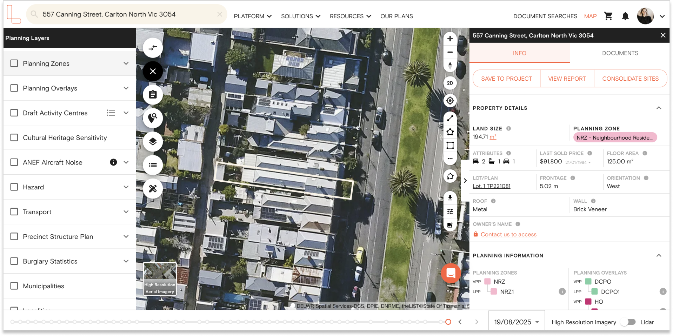Go to Our Plans page
Viewport: 673px width, 336px height.
[397, 16]
